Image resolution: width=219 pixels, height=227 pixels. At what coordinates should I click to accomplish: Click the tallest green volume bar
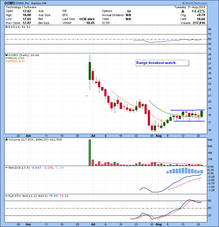[90, 153]
